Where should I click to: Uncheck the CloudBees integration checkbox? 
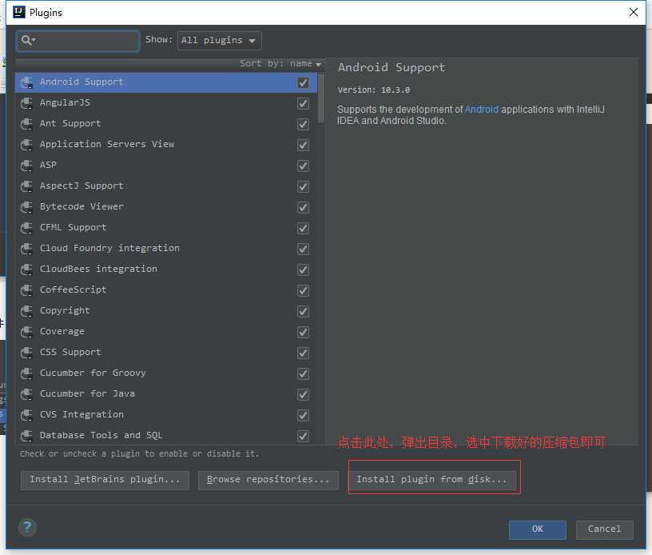303,270
